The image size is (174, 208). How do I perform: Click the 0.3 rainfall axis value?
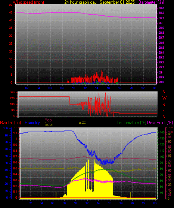(x=15, y=180)
